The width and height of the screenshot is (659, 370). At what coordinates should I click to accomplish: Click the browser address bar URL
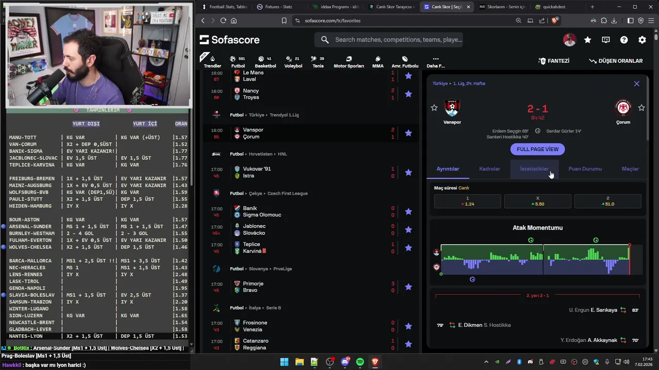333,21
